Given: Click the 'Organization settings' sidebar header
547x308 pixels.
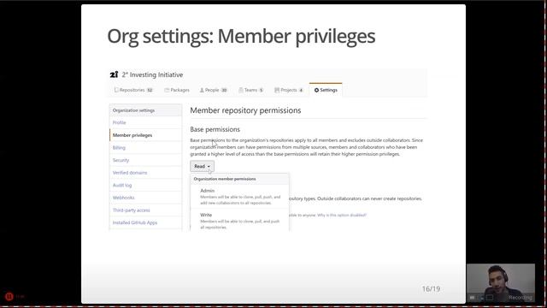Looking at the screenshot, I should (145, 110).
